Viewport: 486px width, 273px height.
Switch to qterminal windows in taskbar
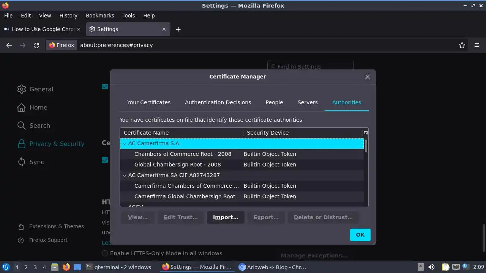click(119, 267)
